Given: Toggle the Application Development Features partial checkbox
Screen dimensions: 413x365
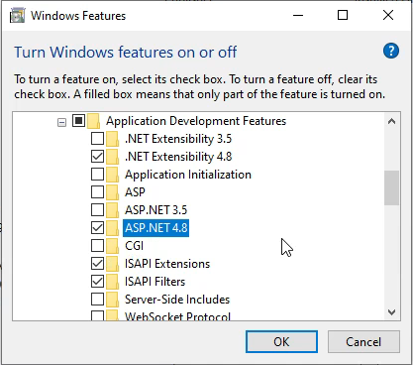Looking at the screenshot, I should click(78, 121).
